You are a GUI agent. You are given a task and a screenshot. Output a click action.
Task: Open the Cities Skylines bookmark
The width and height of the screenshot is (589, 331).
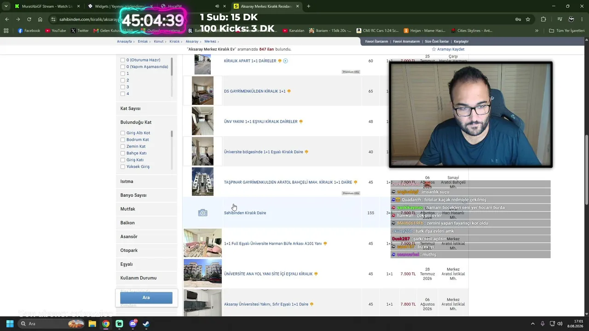(x=472, y=31)
